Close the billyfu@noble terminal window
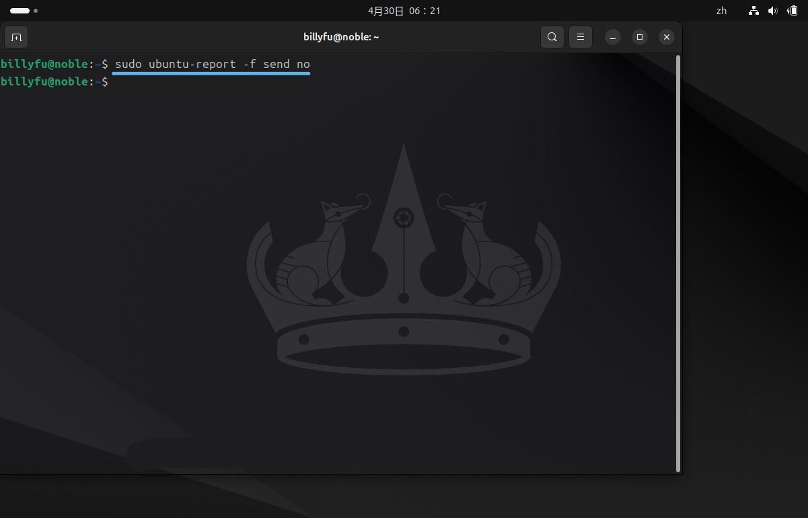This screenshot has height=518, width=808. (x=666, y=37)
